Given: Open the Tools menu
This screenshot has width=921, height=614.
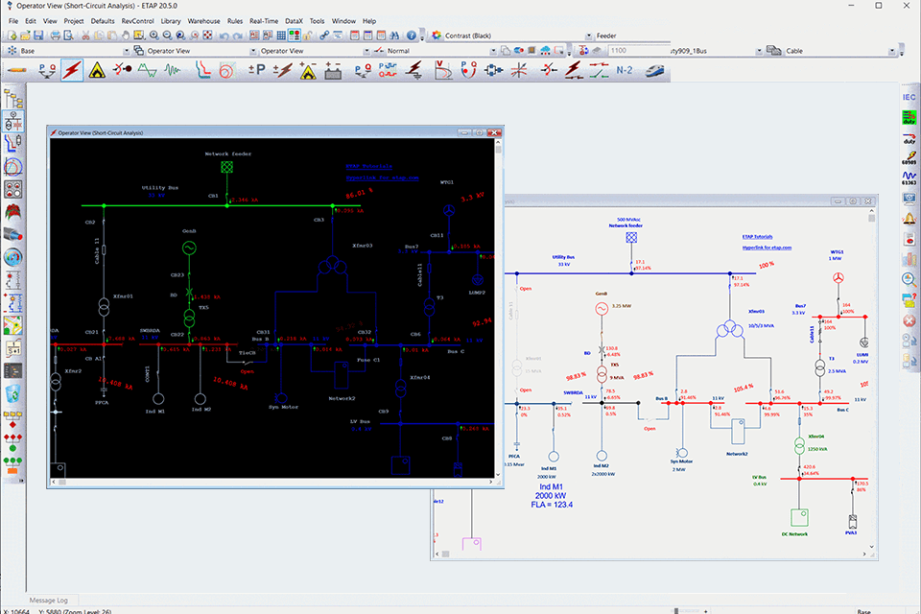Looking at the screenshot, I should (317, 20).
